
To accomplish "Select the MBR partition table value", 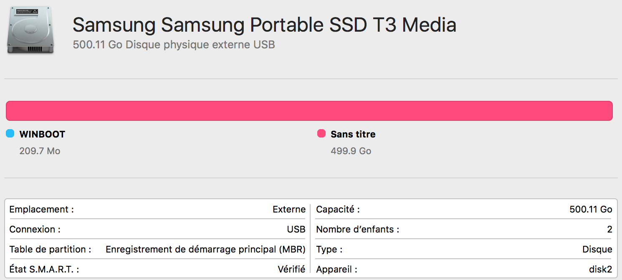I will pos(205,249).
